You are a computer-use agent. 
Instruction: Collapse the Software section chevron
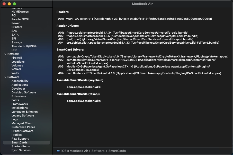pyautogui.click(x=5, y=77)
